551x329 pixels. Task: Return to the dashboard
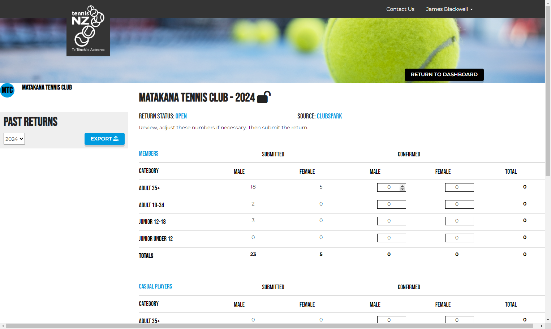[x=444, y=74]
